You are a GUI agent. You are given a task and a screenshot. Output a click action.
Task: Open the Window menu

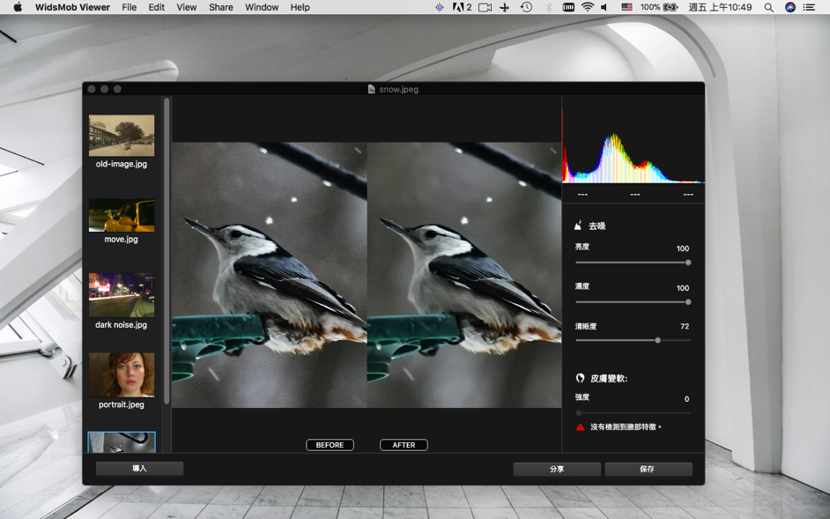click(x=262, y=7)
